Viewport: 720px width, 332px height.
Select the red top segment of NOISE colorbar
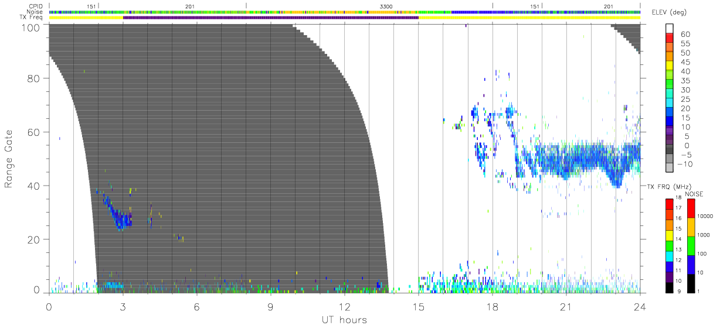(692, 208)
